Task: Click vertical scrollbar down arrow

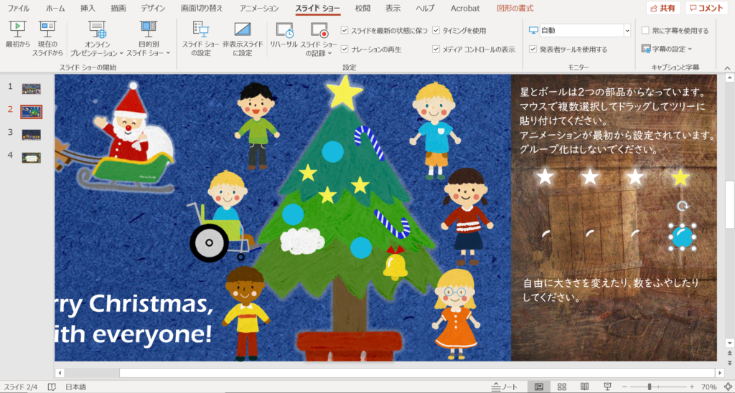Action: [729, 342]
